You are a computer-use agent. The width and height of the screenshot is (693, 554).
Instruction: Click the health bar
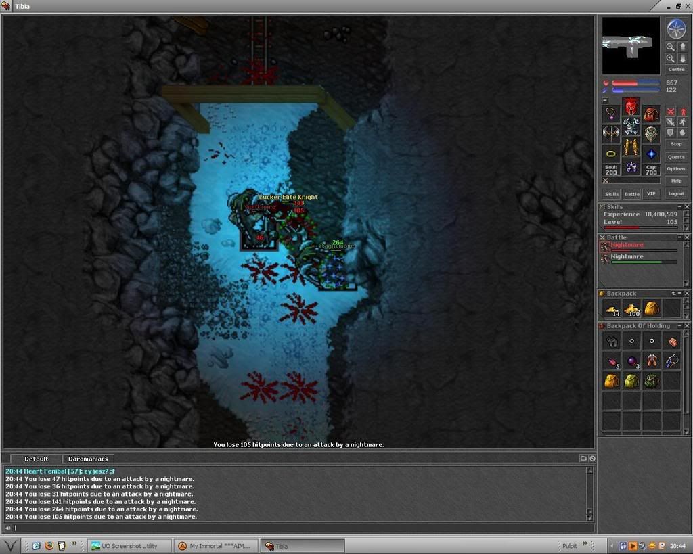[635, 83]
